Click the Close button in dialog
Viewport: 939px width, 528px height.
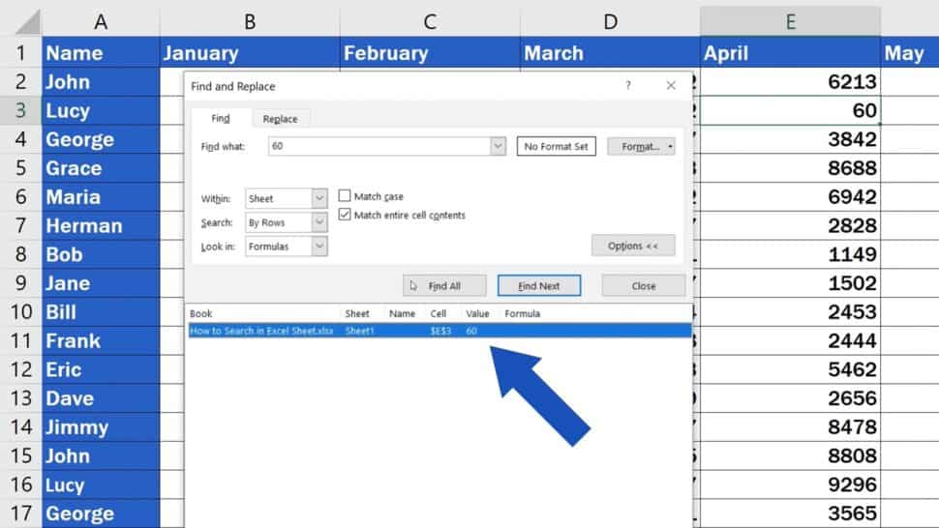(x=644, y=286)
